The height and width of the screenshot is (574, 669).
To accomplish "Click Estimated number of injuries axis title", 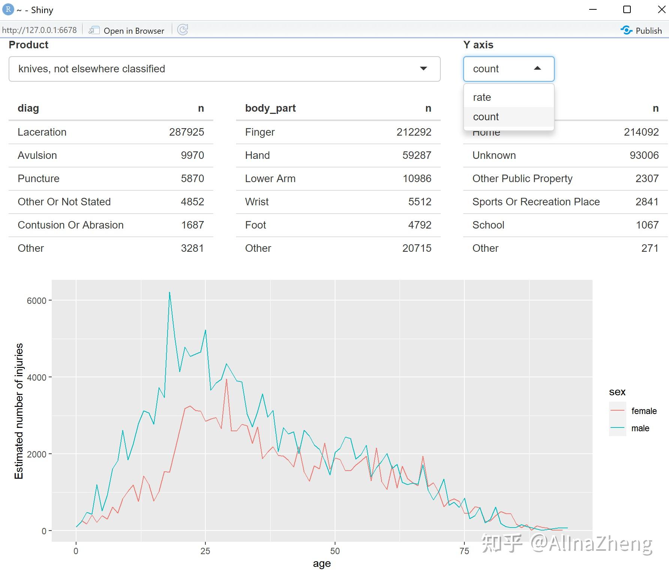I will 19,411.
